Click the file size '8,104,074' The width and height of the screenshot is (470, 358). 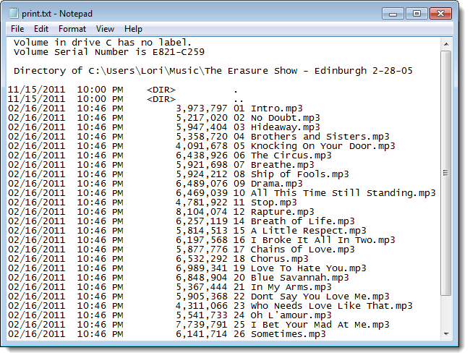(202, 212)
